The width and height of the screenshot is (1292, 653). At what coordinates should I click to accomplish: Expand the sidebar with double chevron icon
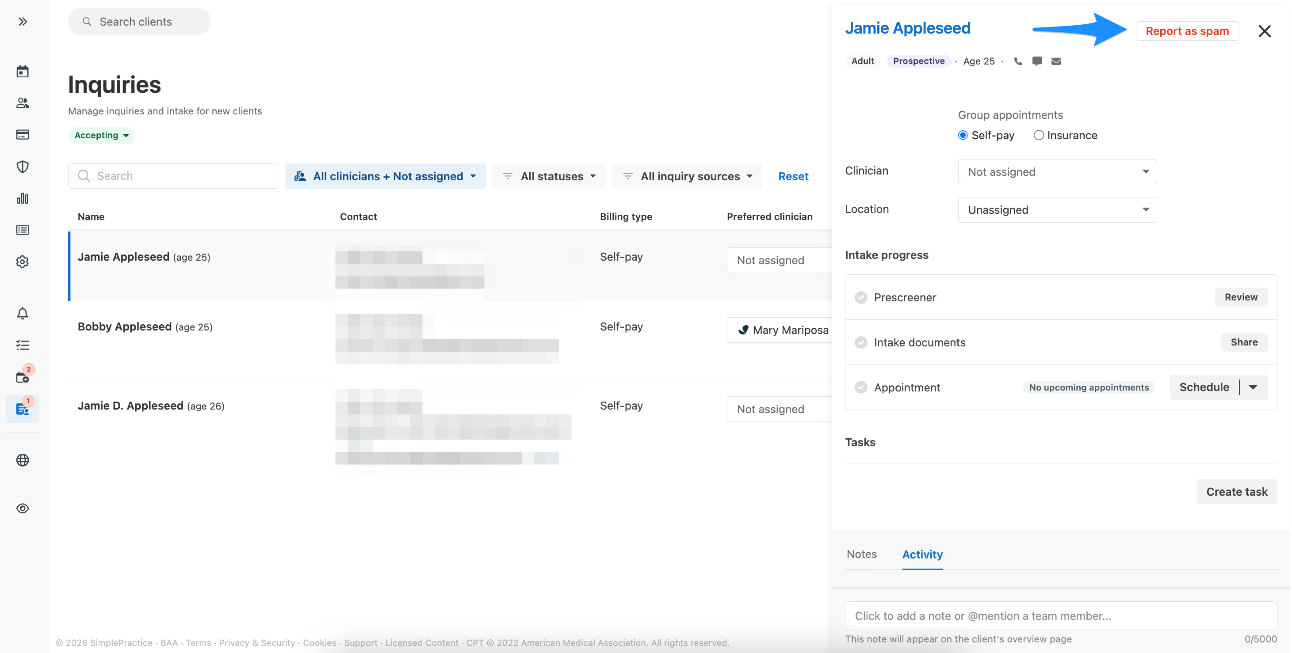[23, 22]
